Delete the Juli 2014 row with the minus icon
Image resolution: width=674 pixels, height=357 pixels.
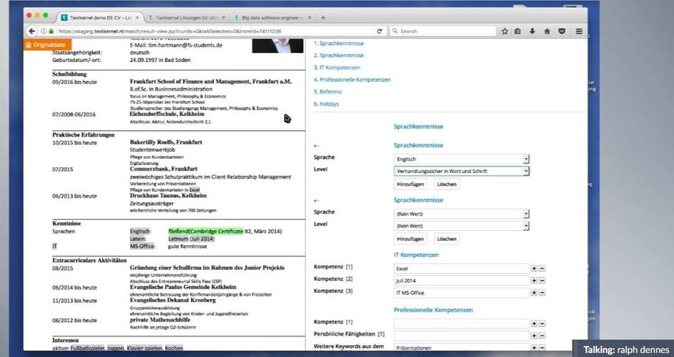click(x=542, y=280)
